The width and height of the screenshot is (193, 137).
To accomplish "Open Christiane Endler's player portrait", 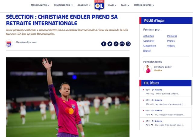I will tap(147, 69).
